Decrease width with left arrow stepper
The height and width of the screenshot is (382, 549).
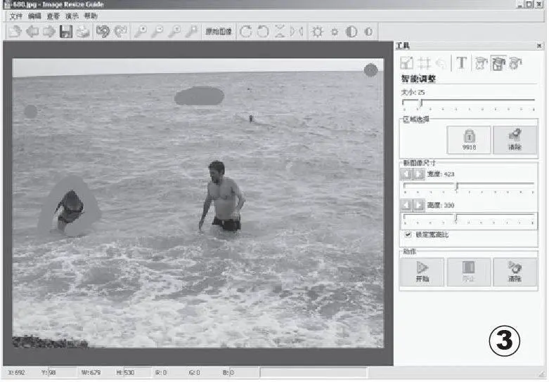(x=406, y=173)
